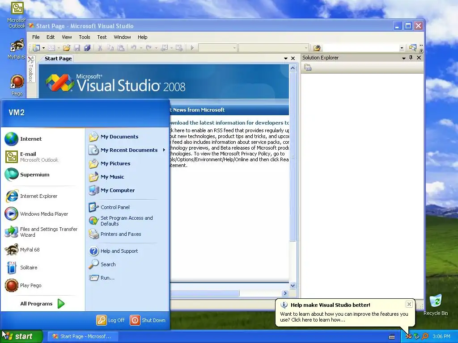Click the Start Page scroll up arrow

pos(293,68)
